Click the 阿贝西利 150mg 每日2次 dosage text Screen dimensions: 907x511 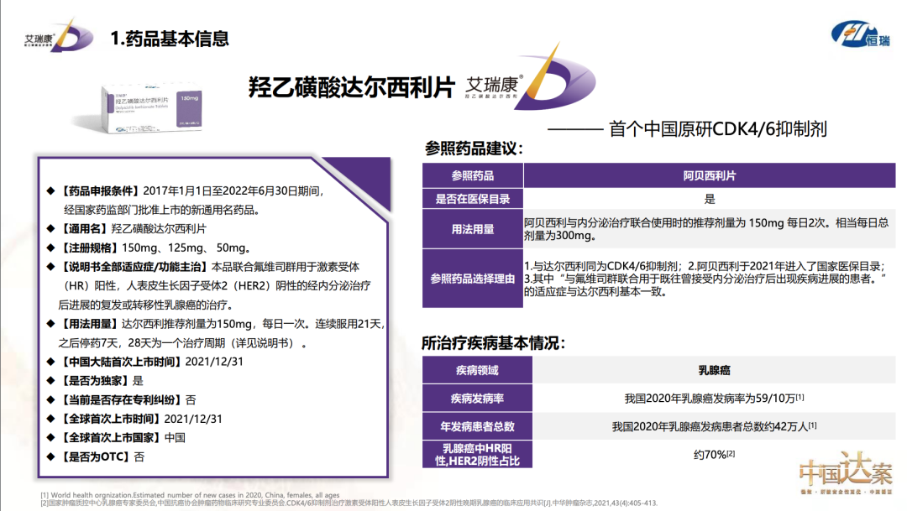[x=706, y=229]
